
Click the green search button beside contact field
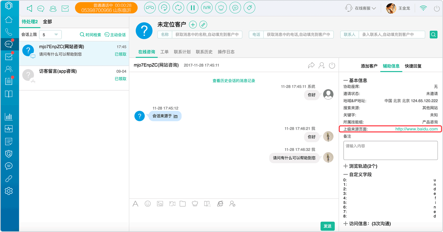(434, 35)
